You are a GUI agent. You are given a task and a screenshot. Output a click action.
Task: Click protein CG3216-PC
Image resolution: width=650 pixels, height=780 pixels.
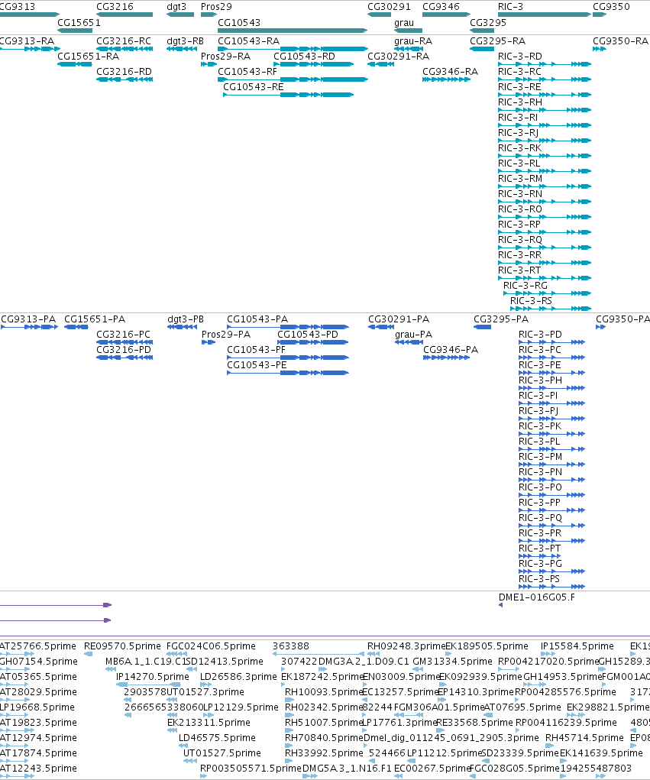point(123,335)
